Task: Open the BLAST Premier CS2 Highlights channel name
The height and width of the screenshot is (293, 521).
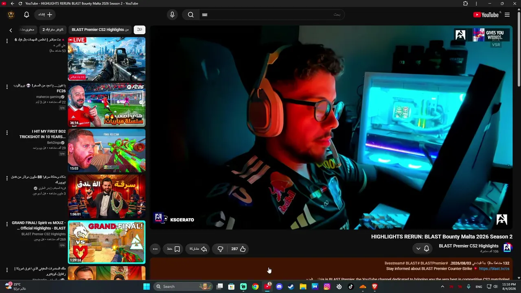Action: (468, 246)
